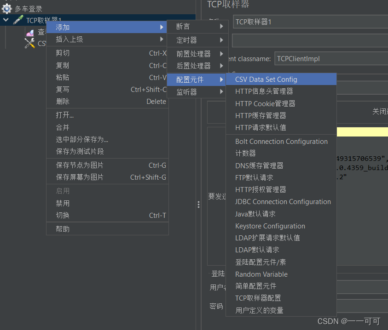The height and width of the screenshot is (330, 388).
Task: Select JDBC Connection Configuration
Action: point(283,201)
